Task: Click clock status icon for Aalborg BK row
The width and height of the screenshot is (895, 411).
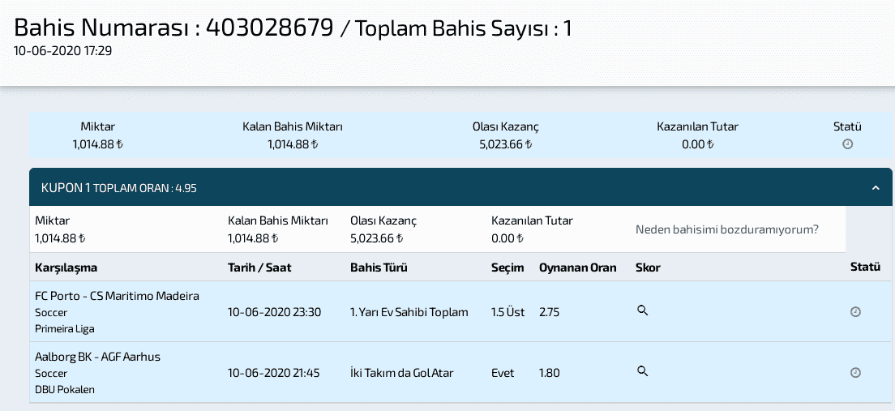Action: pyautogui.click(x=855, y=373)
